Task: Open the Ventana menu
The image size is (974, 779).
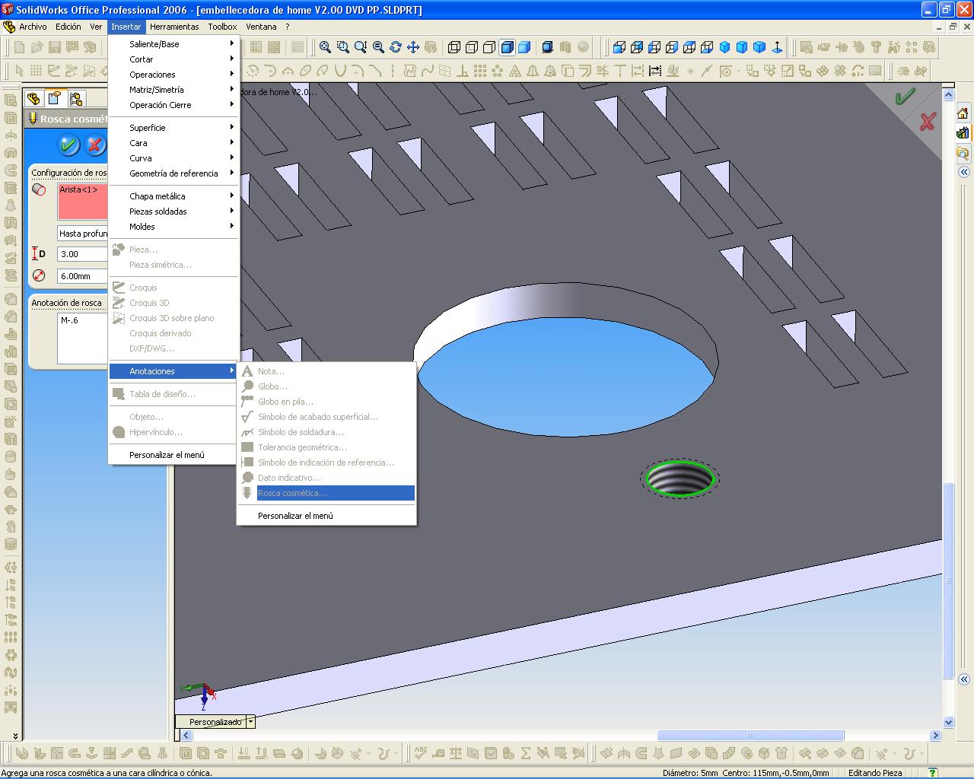Action: [261, 27]
